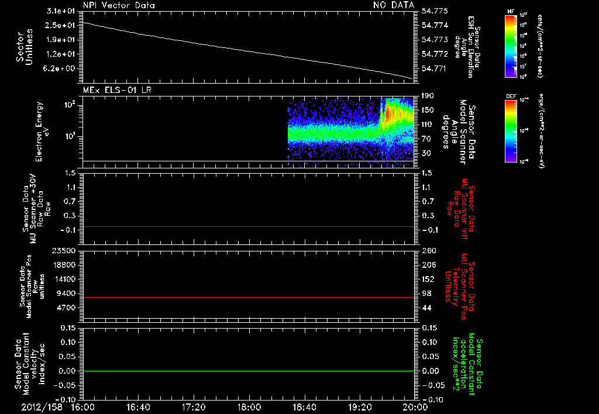This screenshot has width=599, height=414.
Task: Click the "2012/158" date label
Action: 42,407
